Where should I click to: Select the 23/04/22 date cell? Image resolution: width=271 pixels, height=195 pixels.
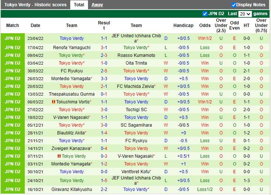click(35, 38)
